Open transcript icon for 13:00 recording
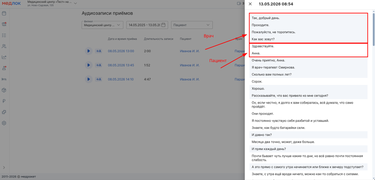The width and height of the screenshot is (375, 180). click(98, 51)
